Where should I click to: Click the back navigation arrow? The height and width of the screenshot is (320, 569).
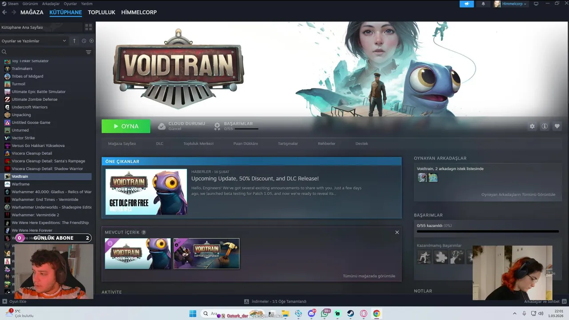coord(4,12)
